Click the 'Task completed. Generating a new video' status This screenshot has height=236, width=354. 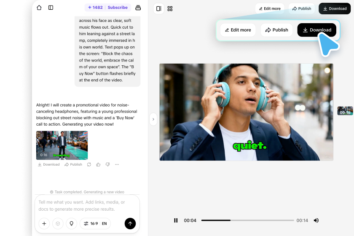pyautogui.click(x=87, y=192)
